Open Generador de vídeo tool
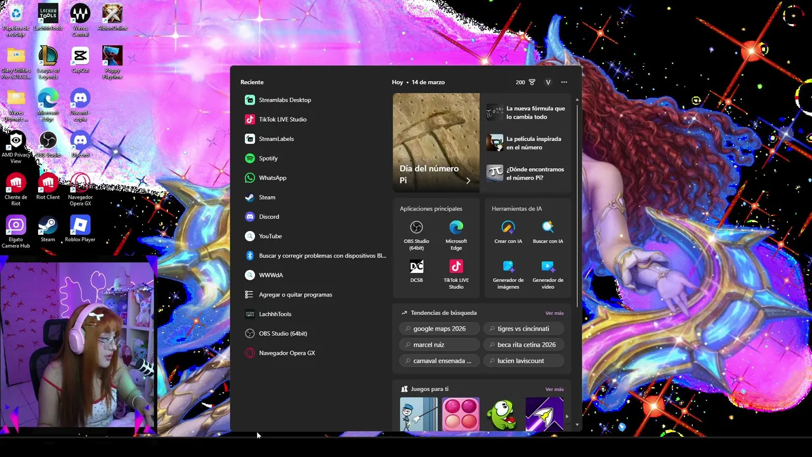Viewport: 812px width, 457px height. (x=547, y=274)
